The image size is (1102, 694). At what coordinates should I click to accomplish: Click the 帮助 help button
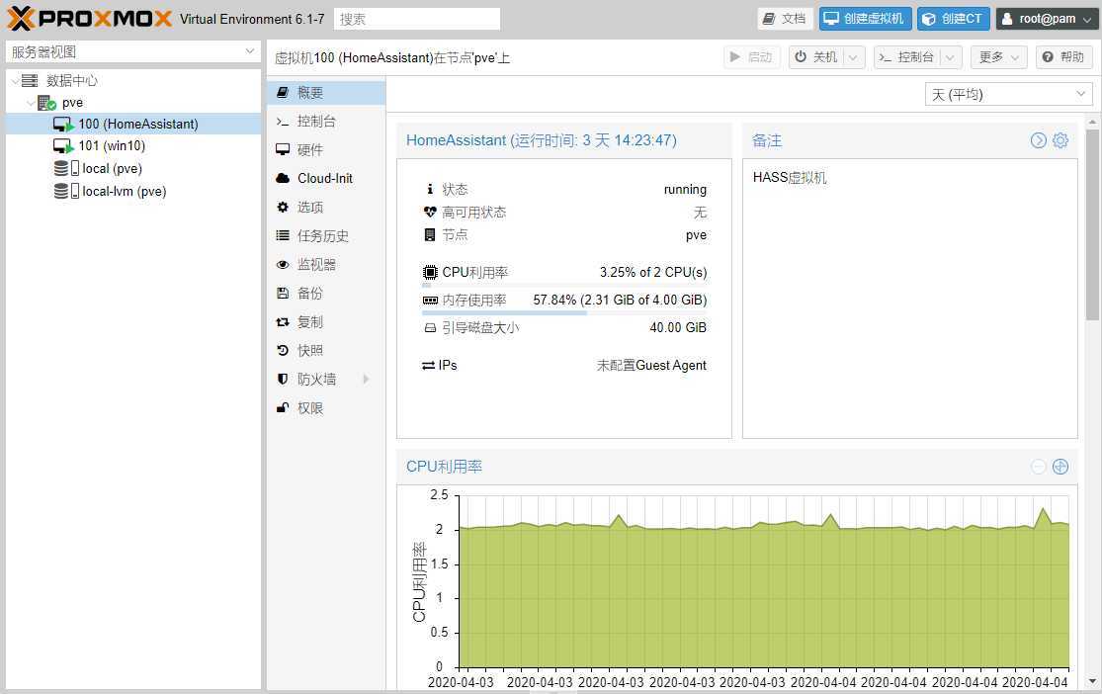point(1064,57)
